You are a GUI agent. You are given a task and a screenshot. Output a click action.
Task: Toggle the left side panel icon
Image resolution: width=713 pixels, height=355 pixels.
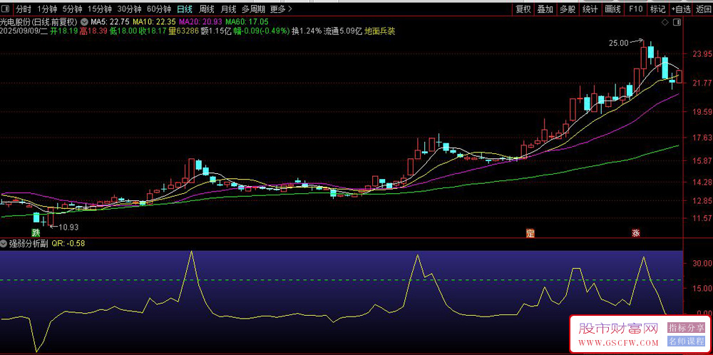(6, 8)
